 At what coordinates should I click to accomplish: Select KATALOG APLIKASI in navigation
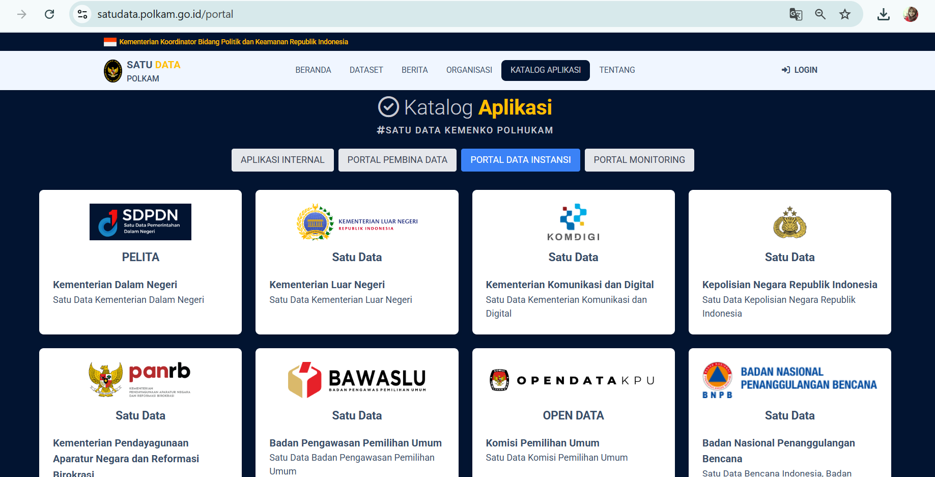(546, 70)
